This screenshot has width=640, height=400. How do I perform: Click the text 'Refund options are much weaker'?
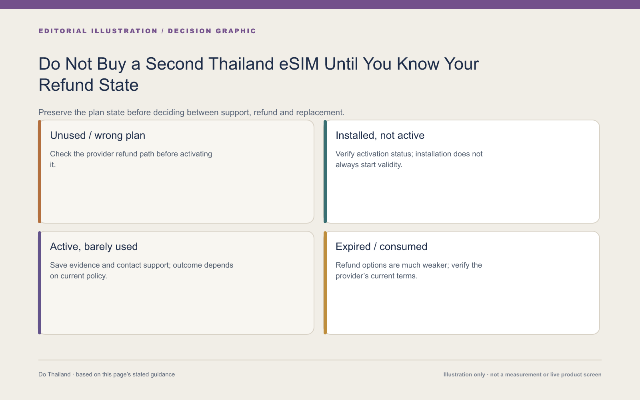pyautogui.click(x=391, y=265)
